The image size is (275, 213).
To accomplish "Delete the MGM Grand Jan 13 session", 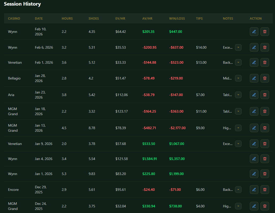I will tap(265, 128).
